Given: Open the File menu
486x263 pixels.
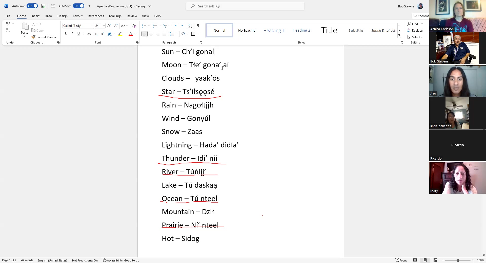Looking at the screenshot, I should pos(8,16).
